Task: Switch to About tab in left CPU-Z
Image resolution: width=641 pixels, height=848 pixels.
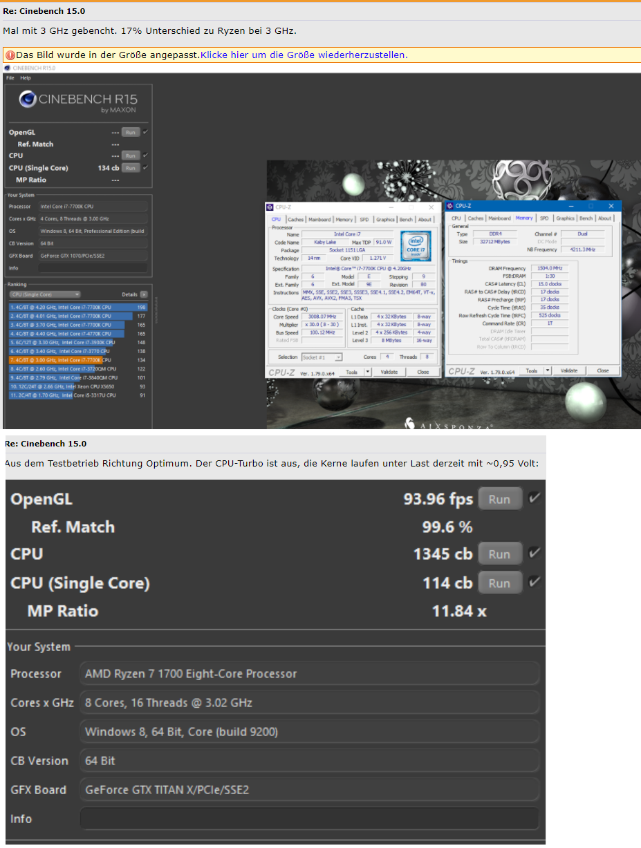Action: [x=425, y=220]
